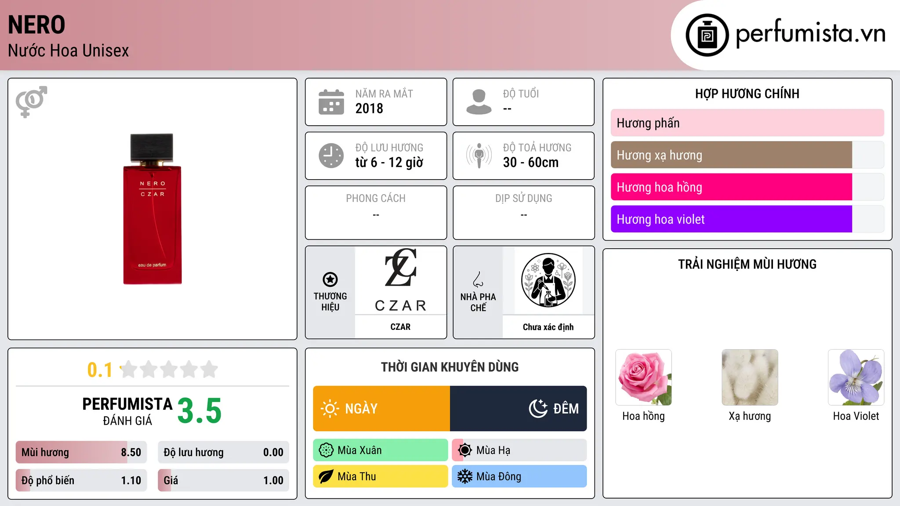This screenshot has height=506, width=900.
Task: Click the Hương hoa violet accord bar
Action: click(747, 219)
